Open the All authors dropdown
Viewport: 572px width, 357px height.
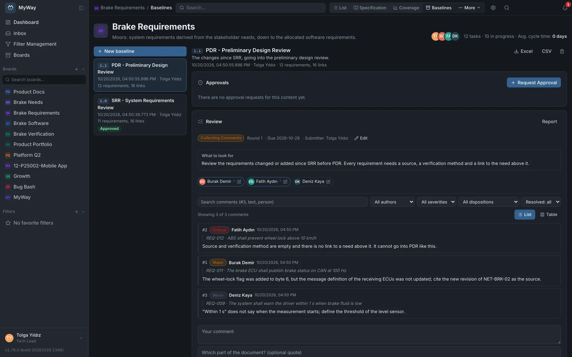pos(392,202)
